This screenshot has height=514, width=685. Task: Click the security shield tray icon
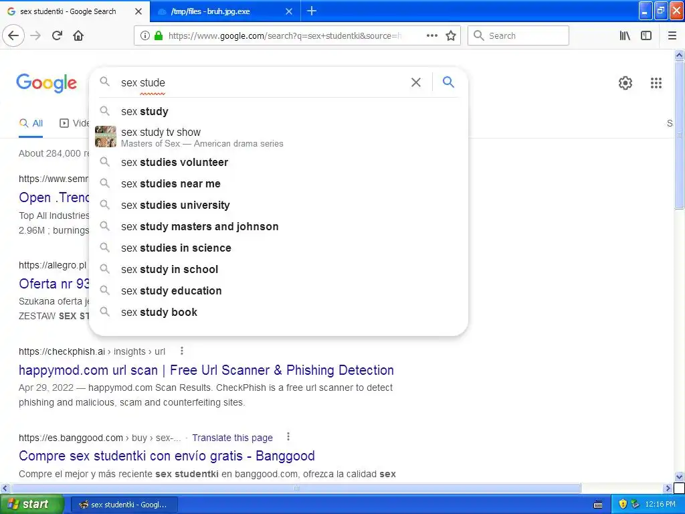pyautogui.click(x=623, y=504)
